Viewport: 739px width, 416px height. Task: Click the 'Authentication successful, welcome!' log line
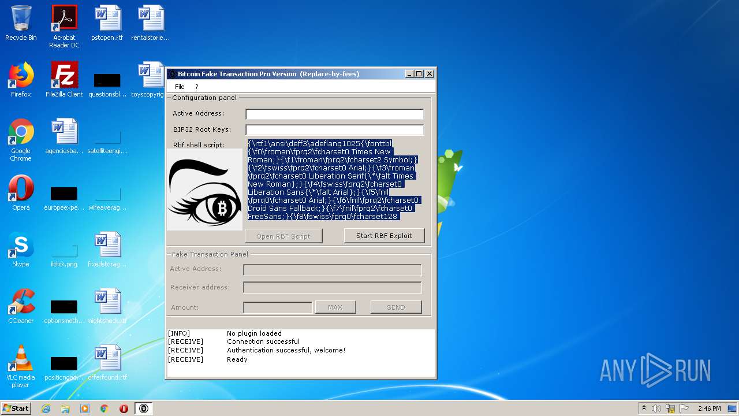tap(286, 350)
